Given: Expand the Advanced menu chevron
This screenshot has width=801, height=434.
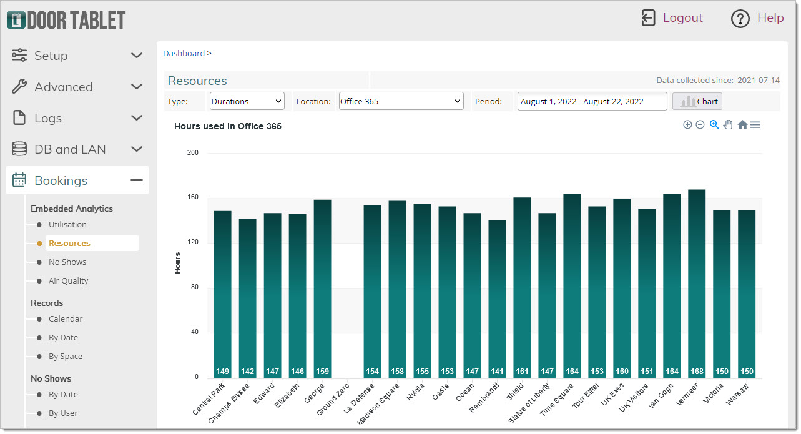Looking at the screenshot, I should (x=137, y=87).
